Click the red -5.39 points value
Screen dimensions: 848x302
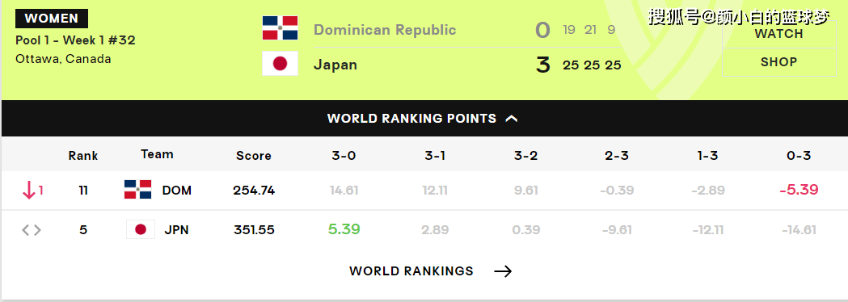[799, 190]
